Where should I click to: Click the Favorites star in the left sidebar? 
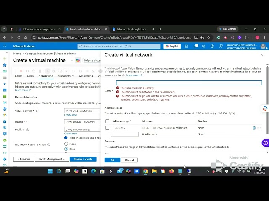[5, 84]
